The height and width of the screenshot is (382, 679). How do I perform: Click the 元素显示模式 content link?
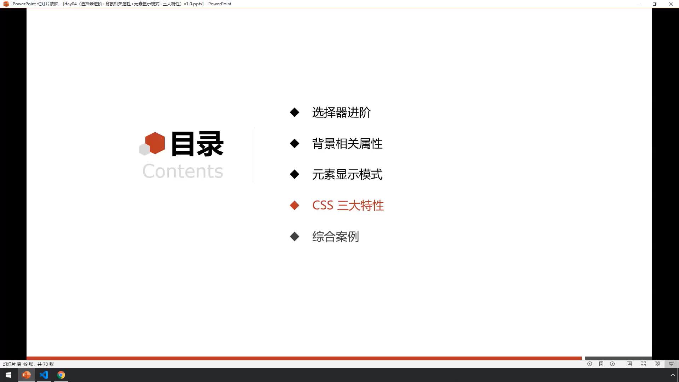pos(347,174)
